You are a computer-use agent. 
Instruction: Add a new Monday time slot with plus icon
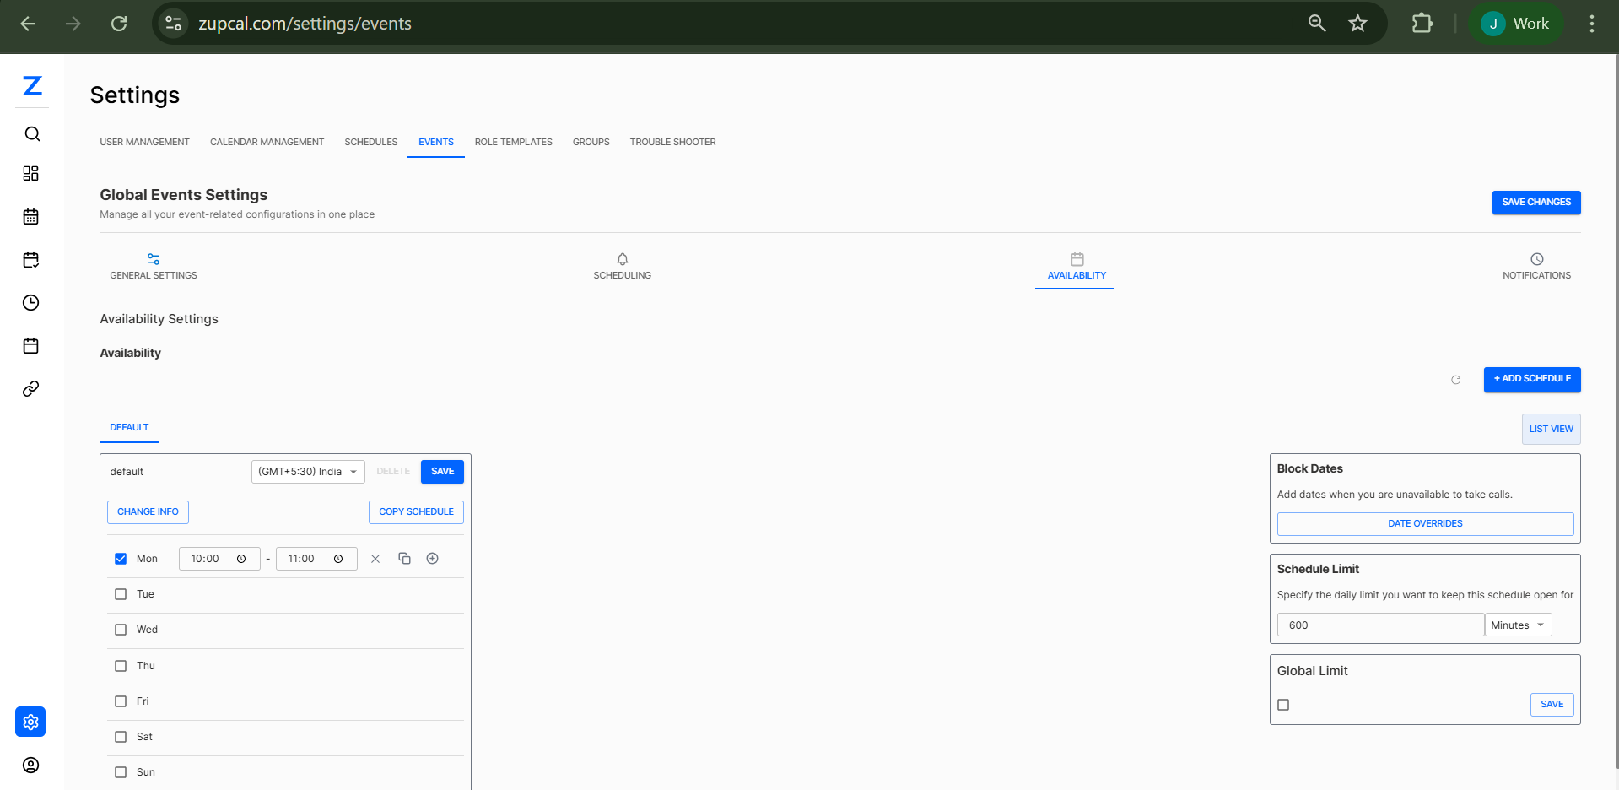433,558
